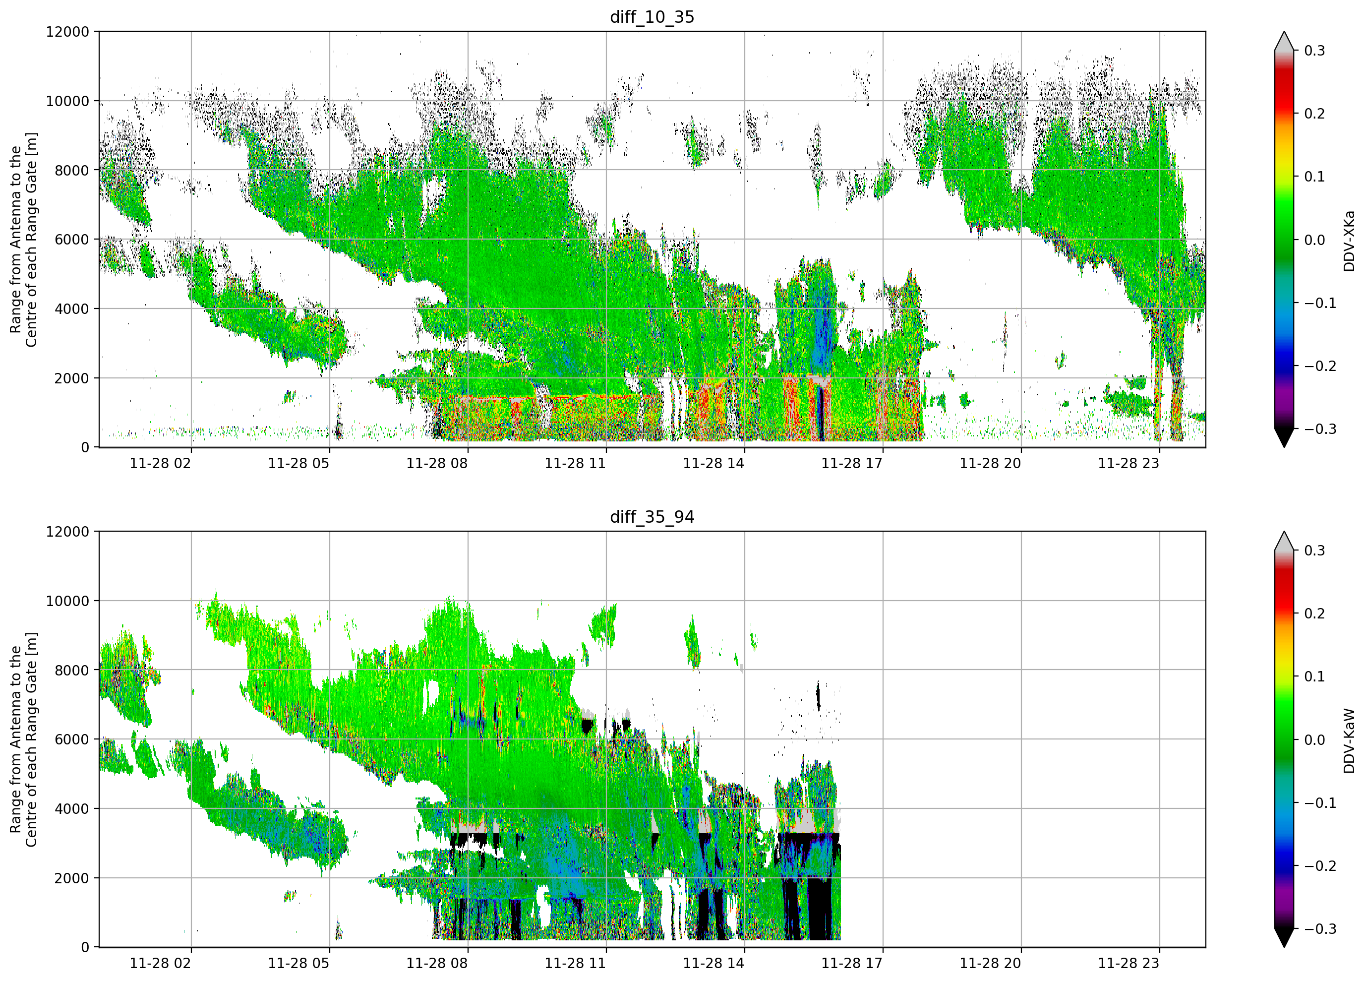Click the 8000 y-tick of diff_35_94
The image size is (1366, 981).
pos(72,671)
